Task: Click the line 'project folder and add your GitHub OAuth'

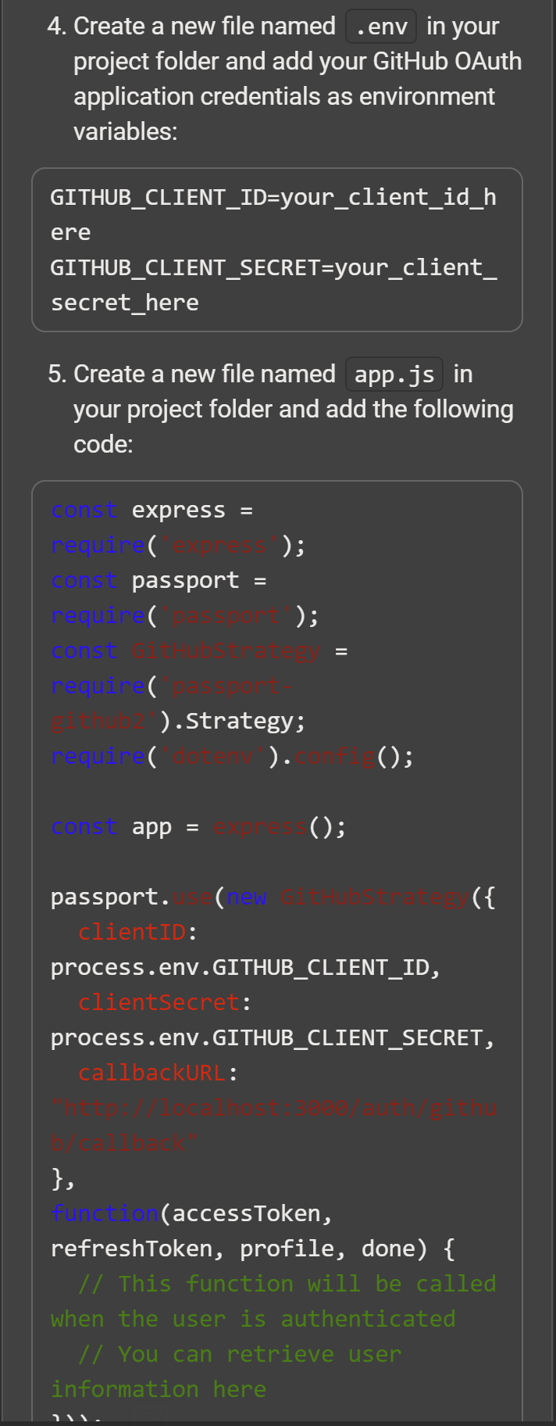Action: [x=298, y=61]
